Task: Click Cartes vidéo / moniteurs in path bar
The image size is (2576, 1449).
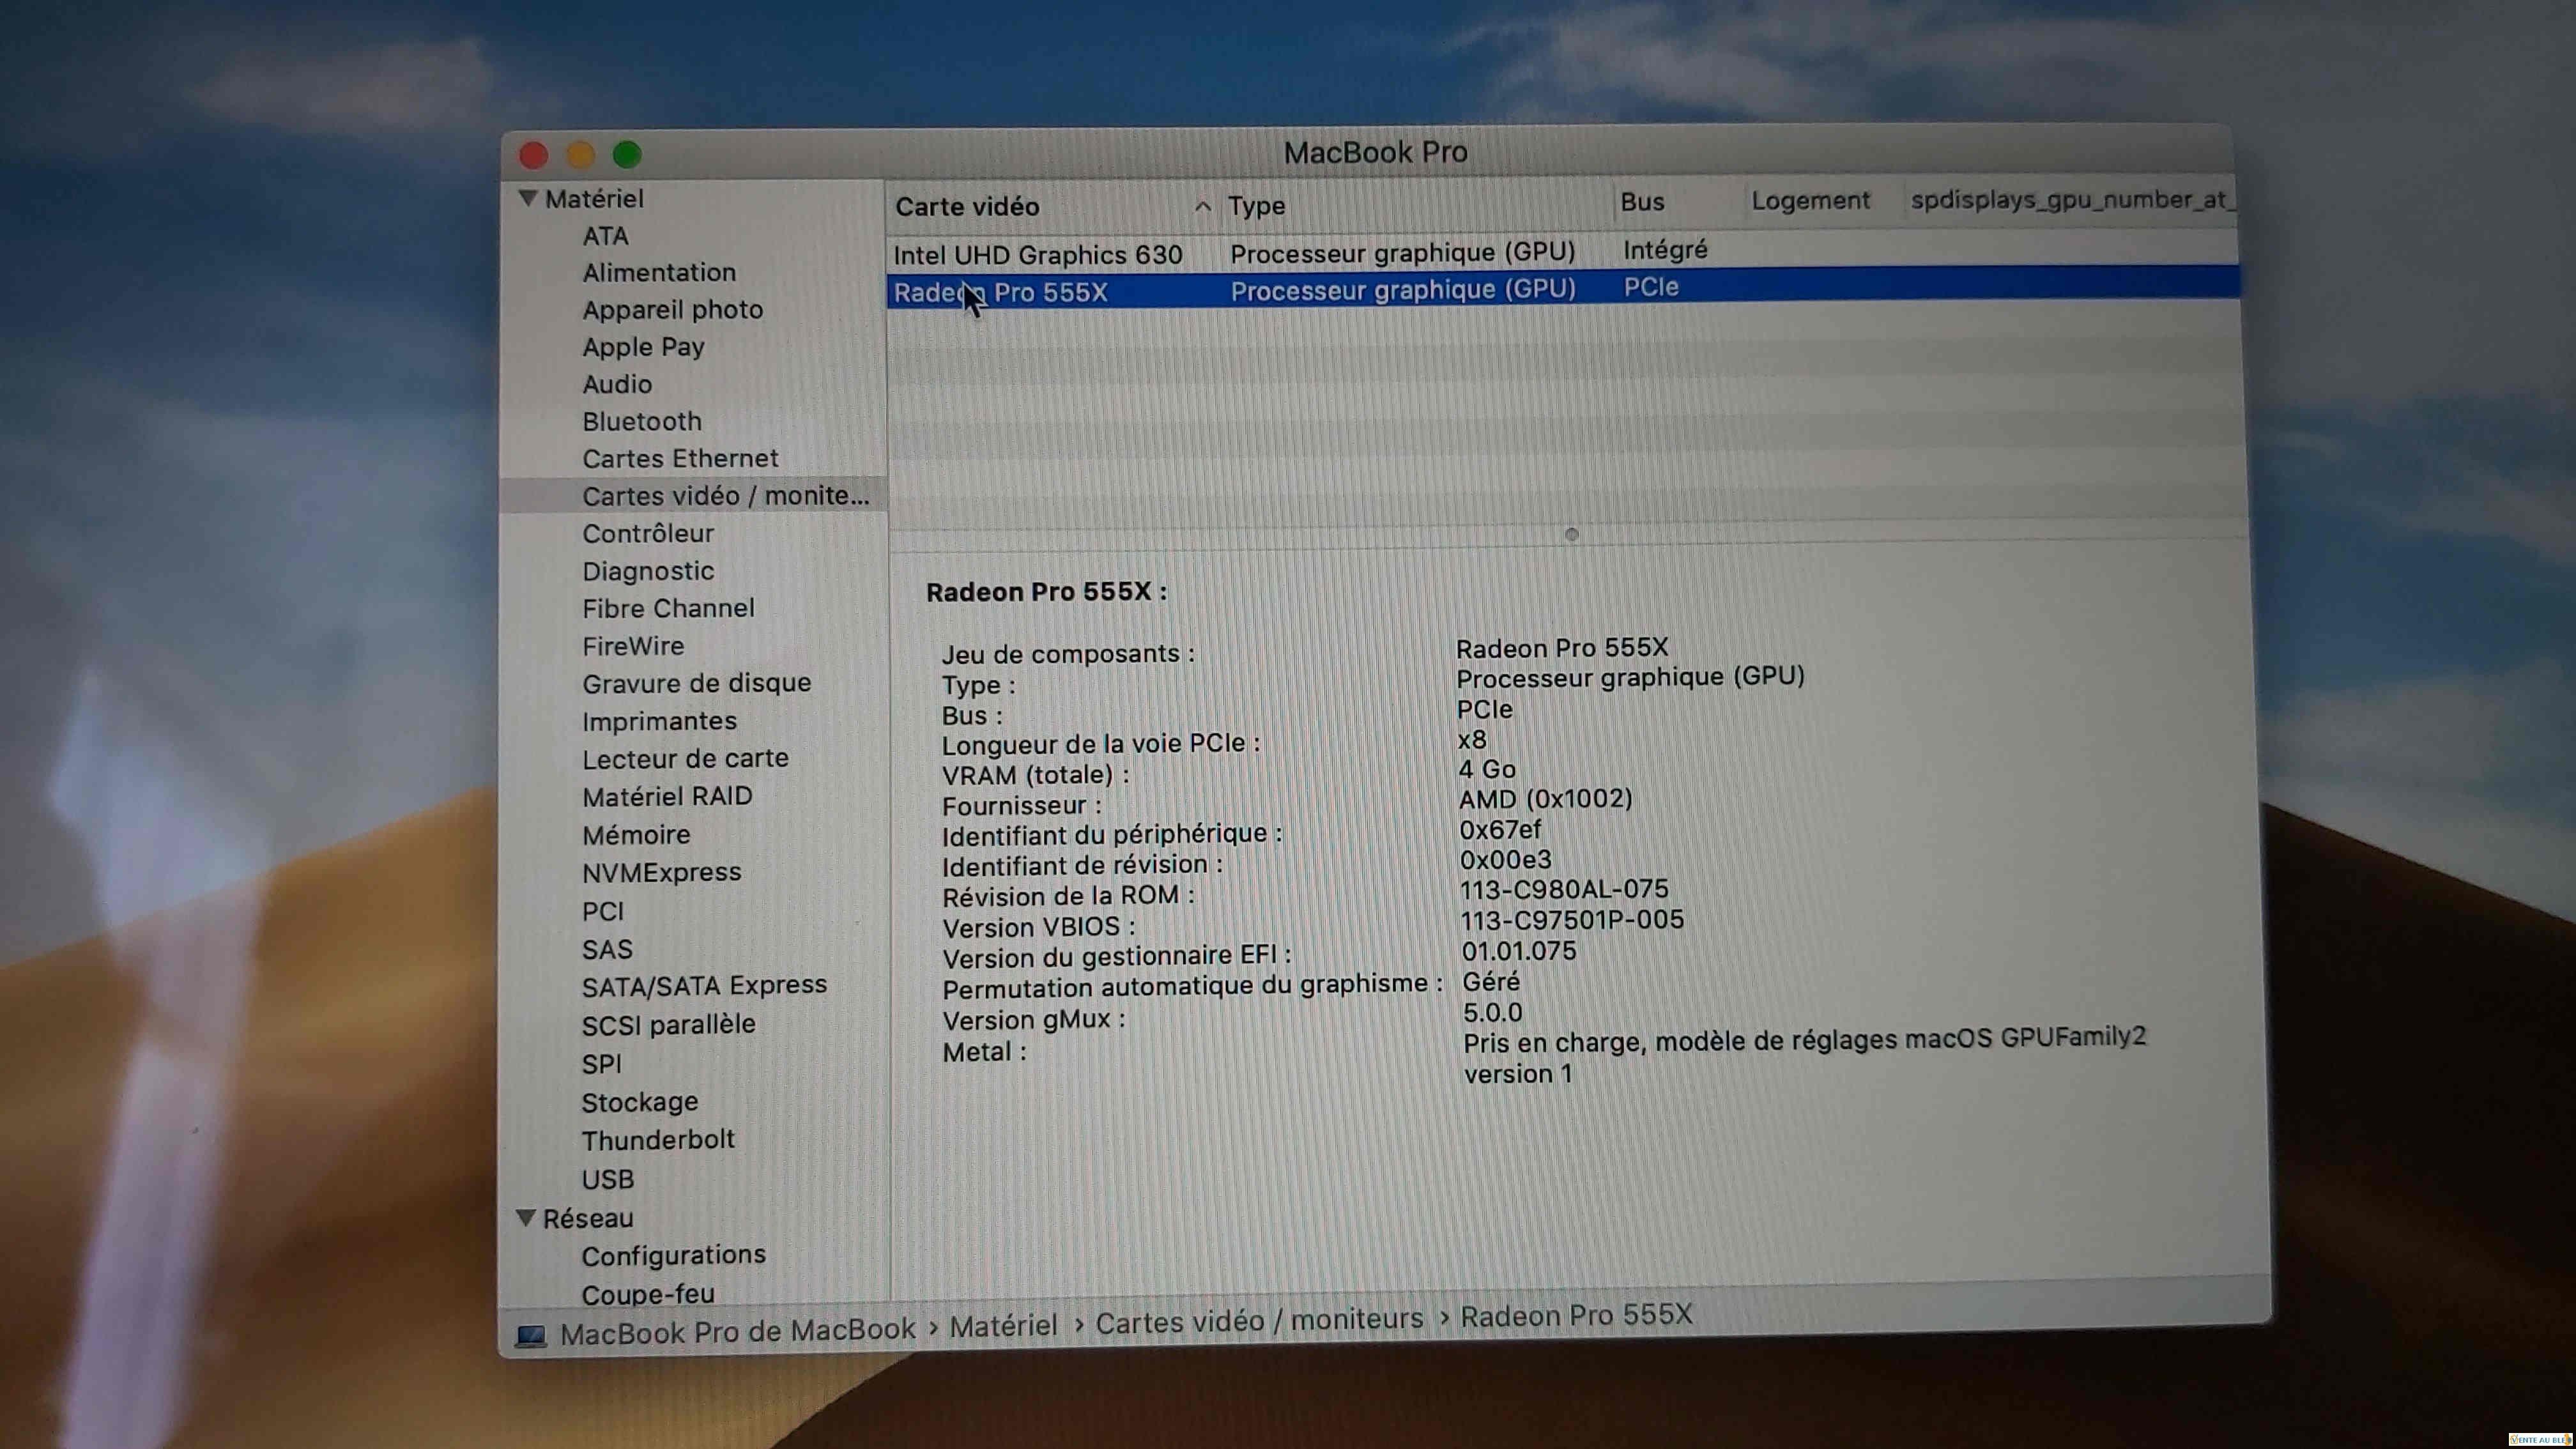Action: point(1259,1321)
